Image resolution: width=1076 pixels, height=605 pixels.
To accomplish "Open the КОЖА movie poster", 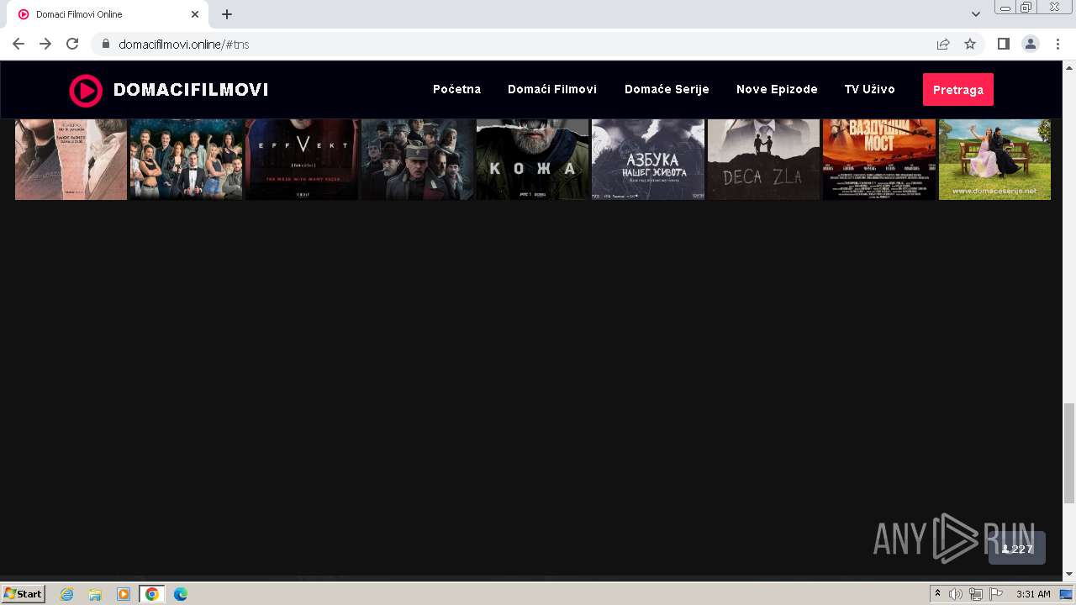I will tap(533, 160).
